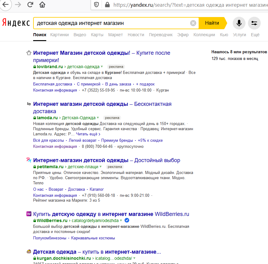Open the Ещё menu in search tabs
268x264 pixels.
tap(255, 35)
